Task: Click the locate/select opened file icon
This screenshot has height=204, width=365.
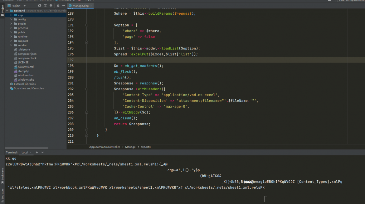Action: [x=40, y=6]
